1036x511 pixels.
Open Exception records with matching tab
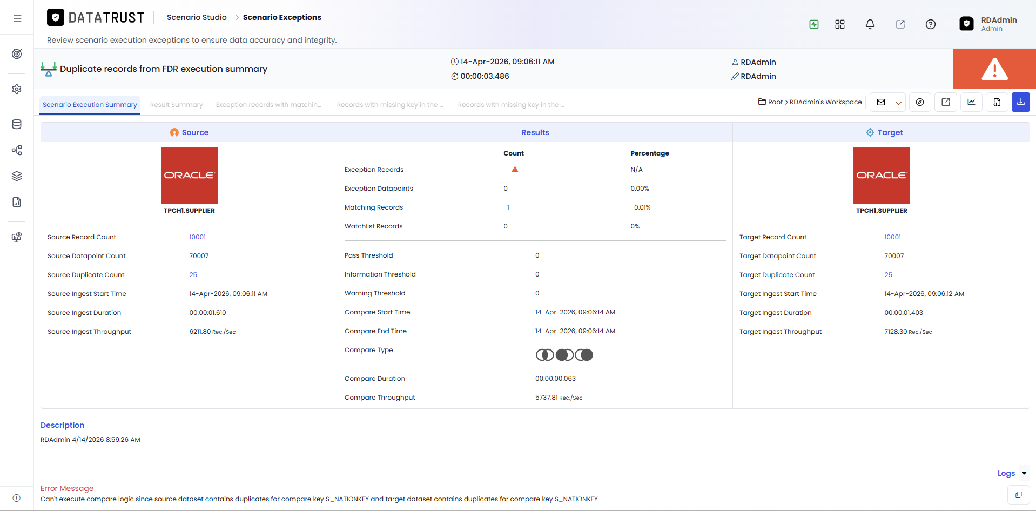point(268,105)
